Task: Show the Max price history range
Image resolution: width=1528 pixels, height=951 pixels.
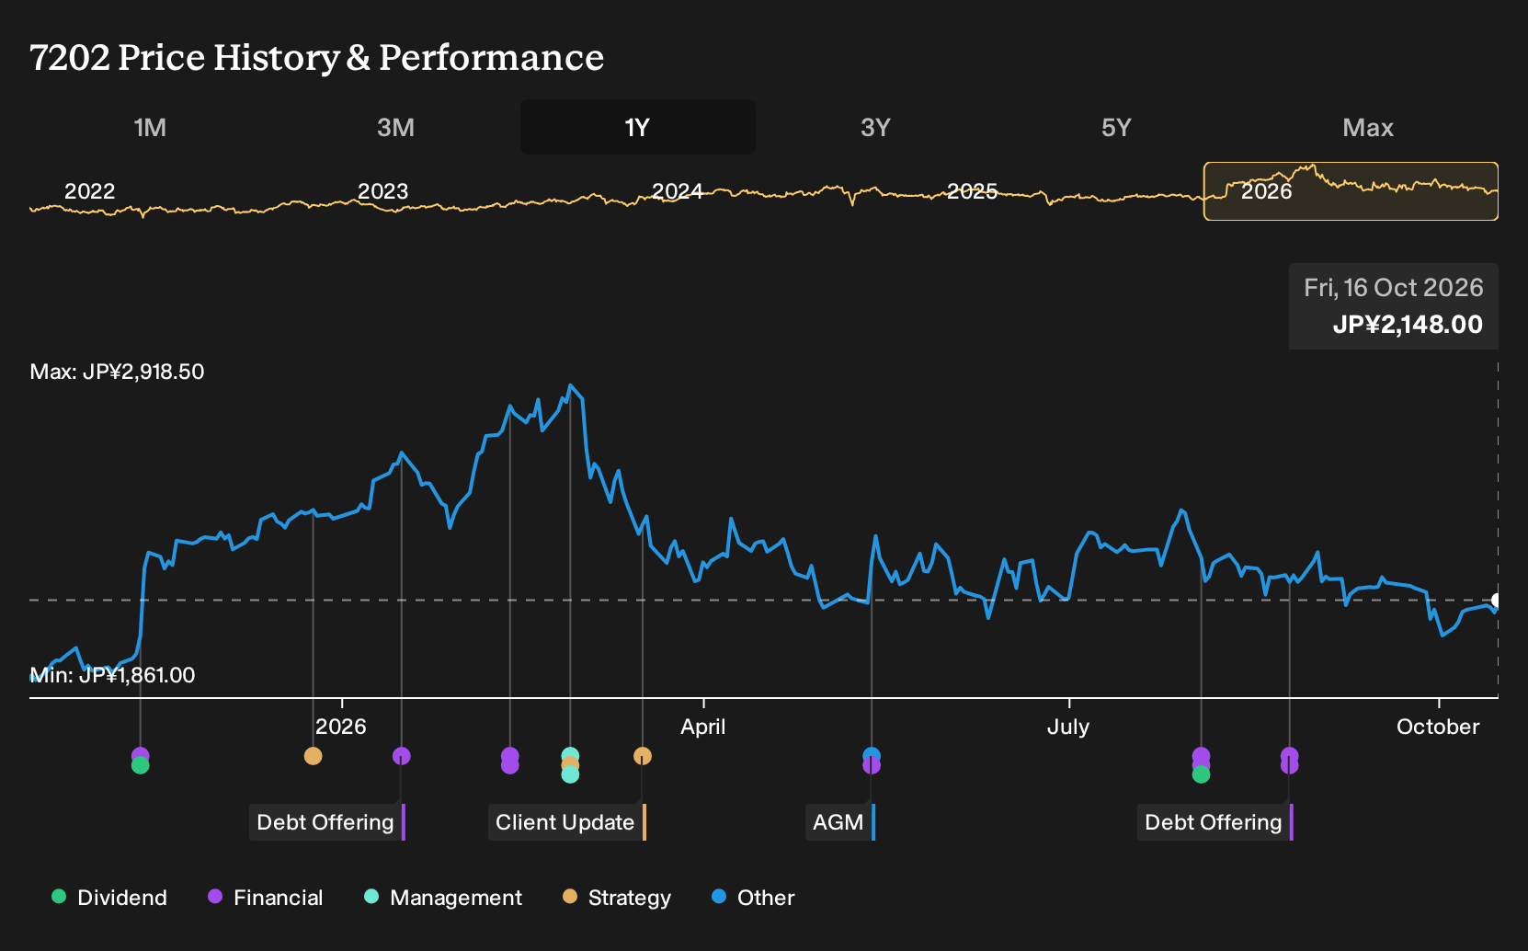Action: tap(1368, 127)
